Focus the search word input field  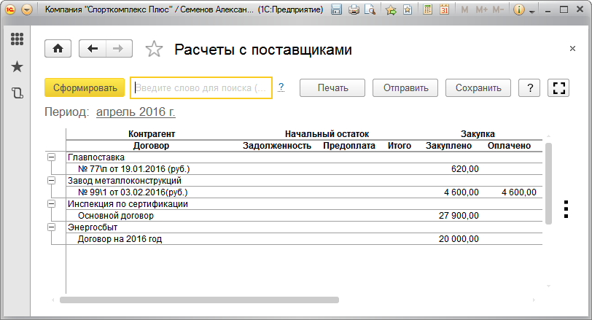click(201, 88)
